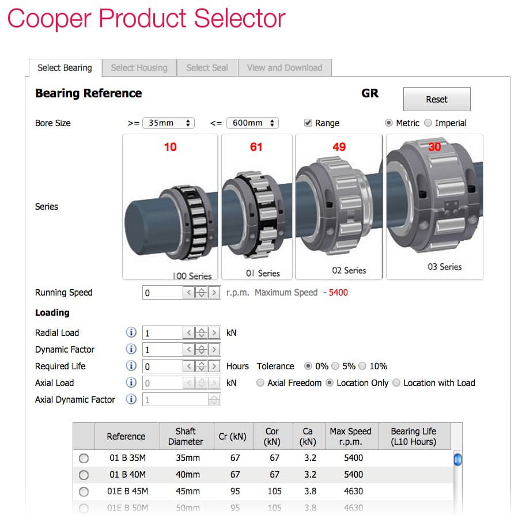The height and width of the screenshot is (522, 522).
Task: Click the Cr (kN) column header
Action: coord(234,437)
